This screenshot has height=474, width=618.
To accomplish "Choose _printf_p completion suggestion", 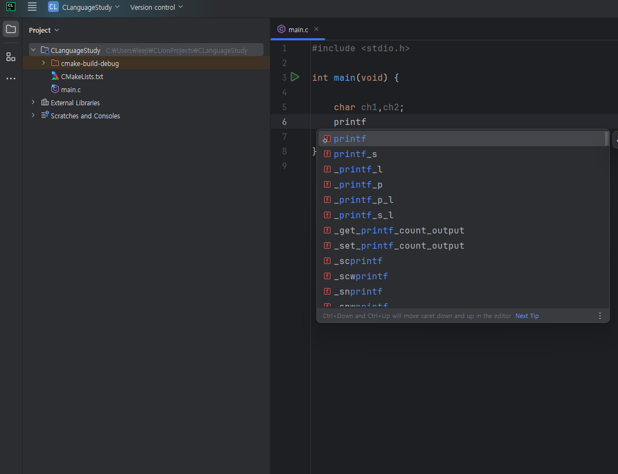I will point(461,185).
